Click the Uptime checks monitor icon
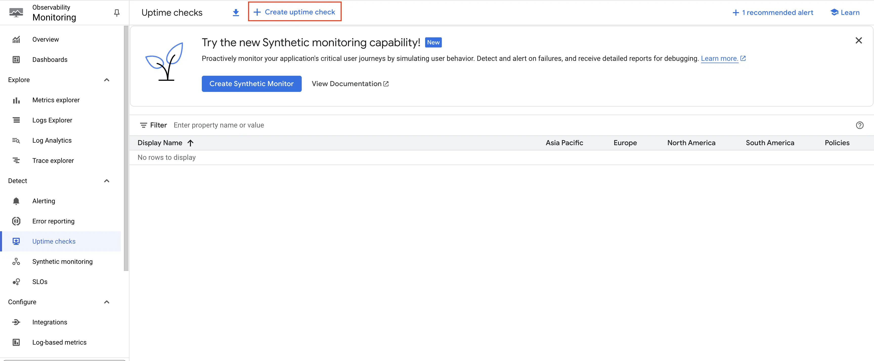This screenshot has width=874, height=361. [16, 241]
